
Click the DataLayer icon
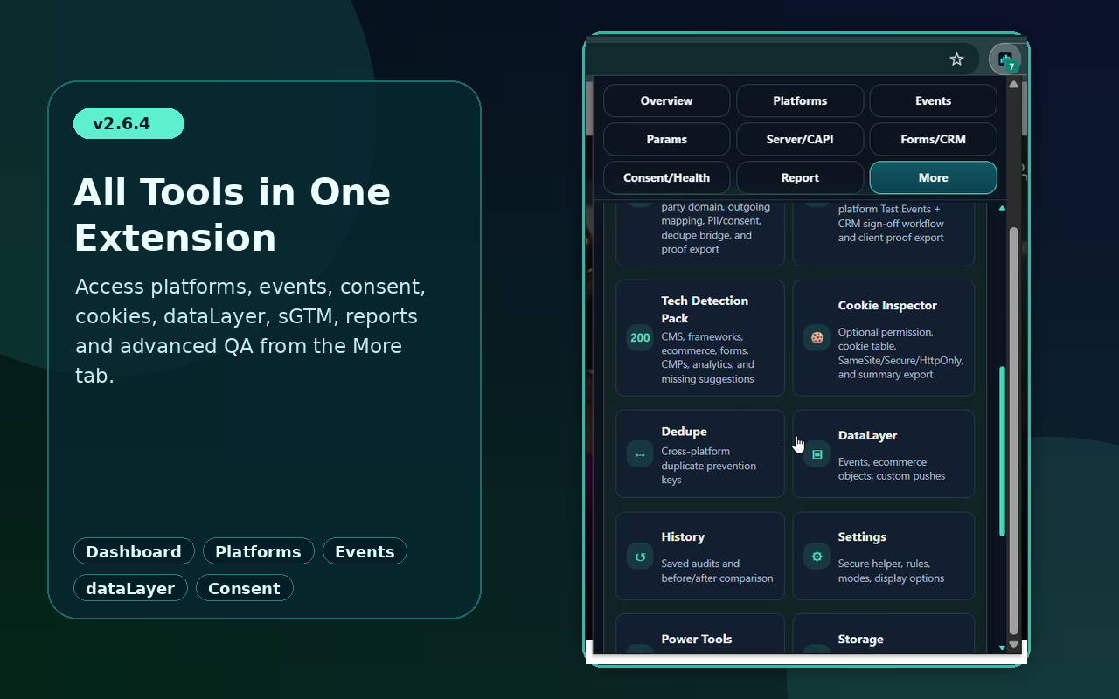[x=817, y=454]
